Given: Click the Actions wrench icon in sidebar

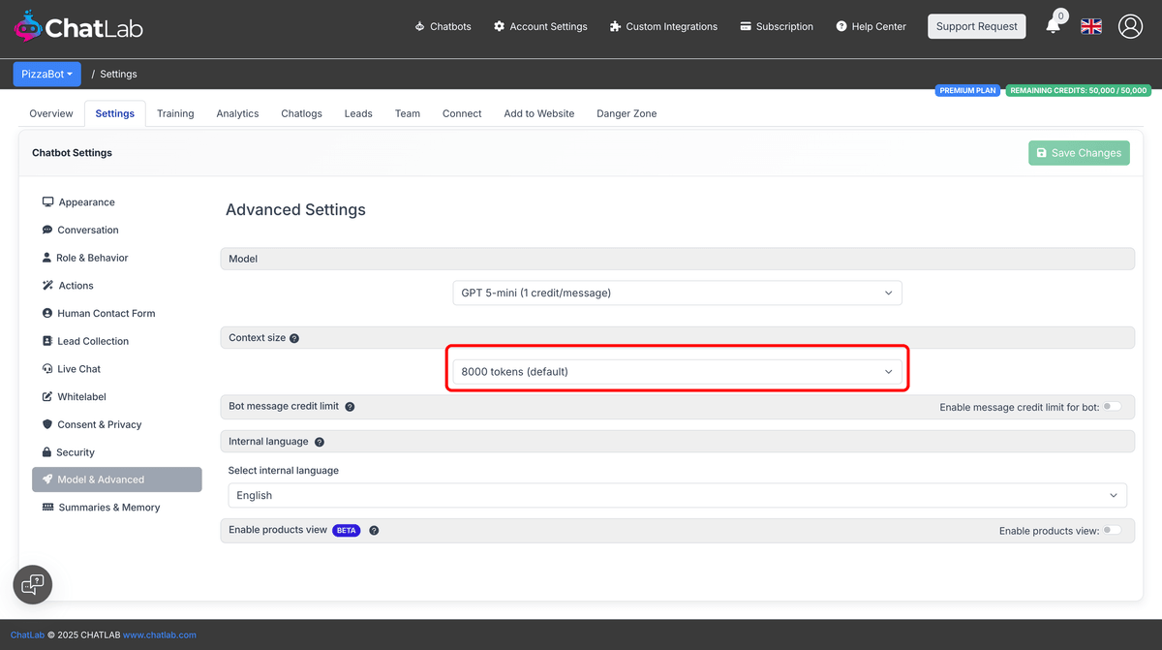Looking at the screenshot, I should coord(47,285).
